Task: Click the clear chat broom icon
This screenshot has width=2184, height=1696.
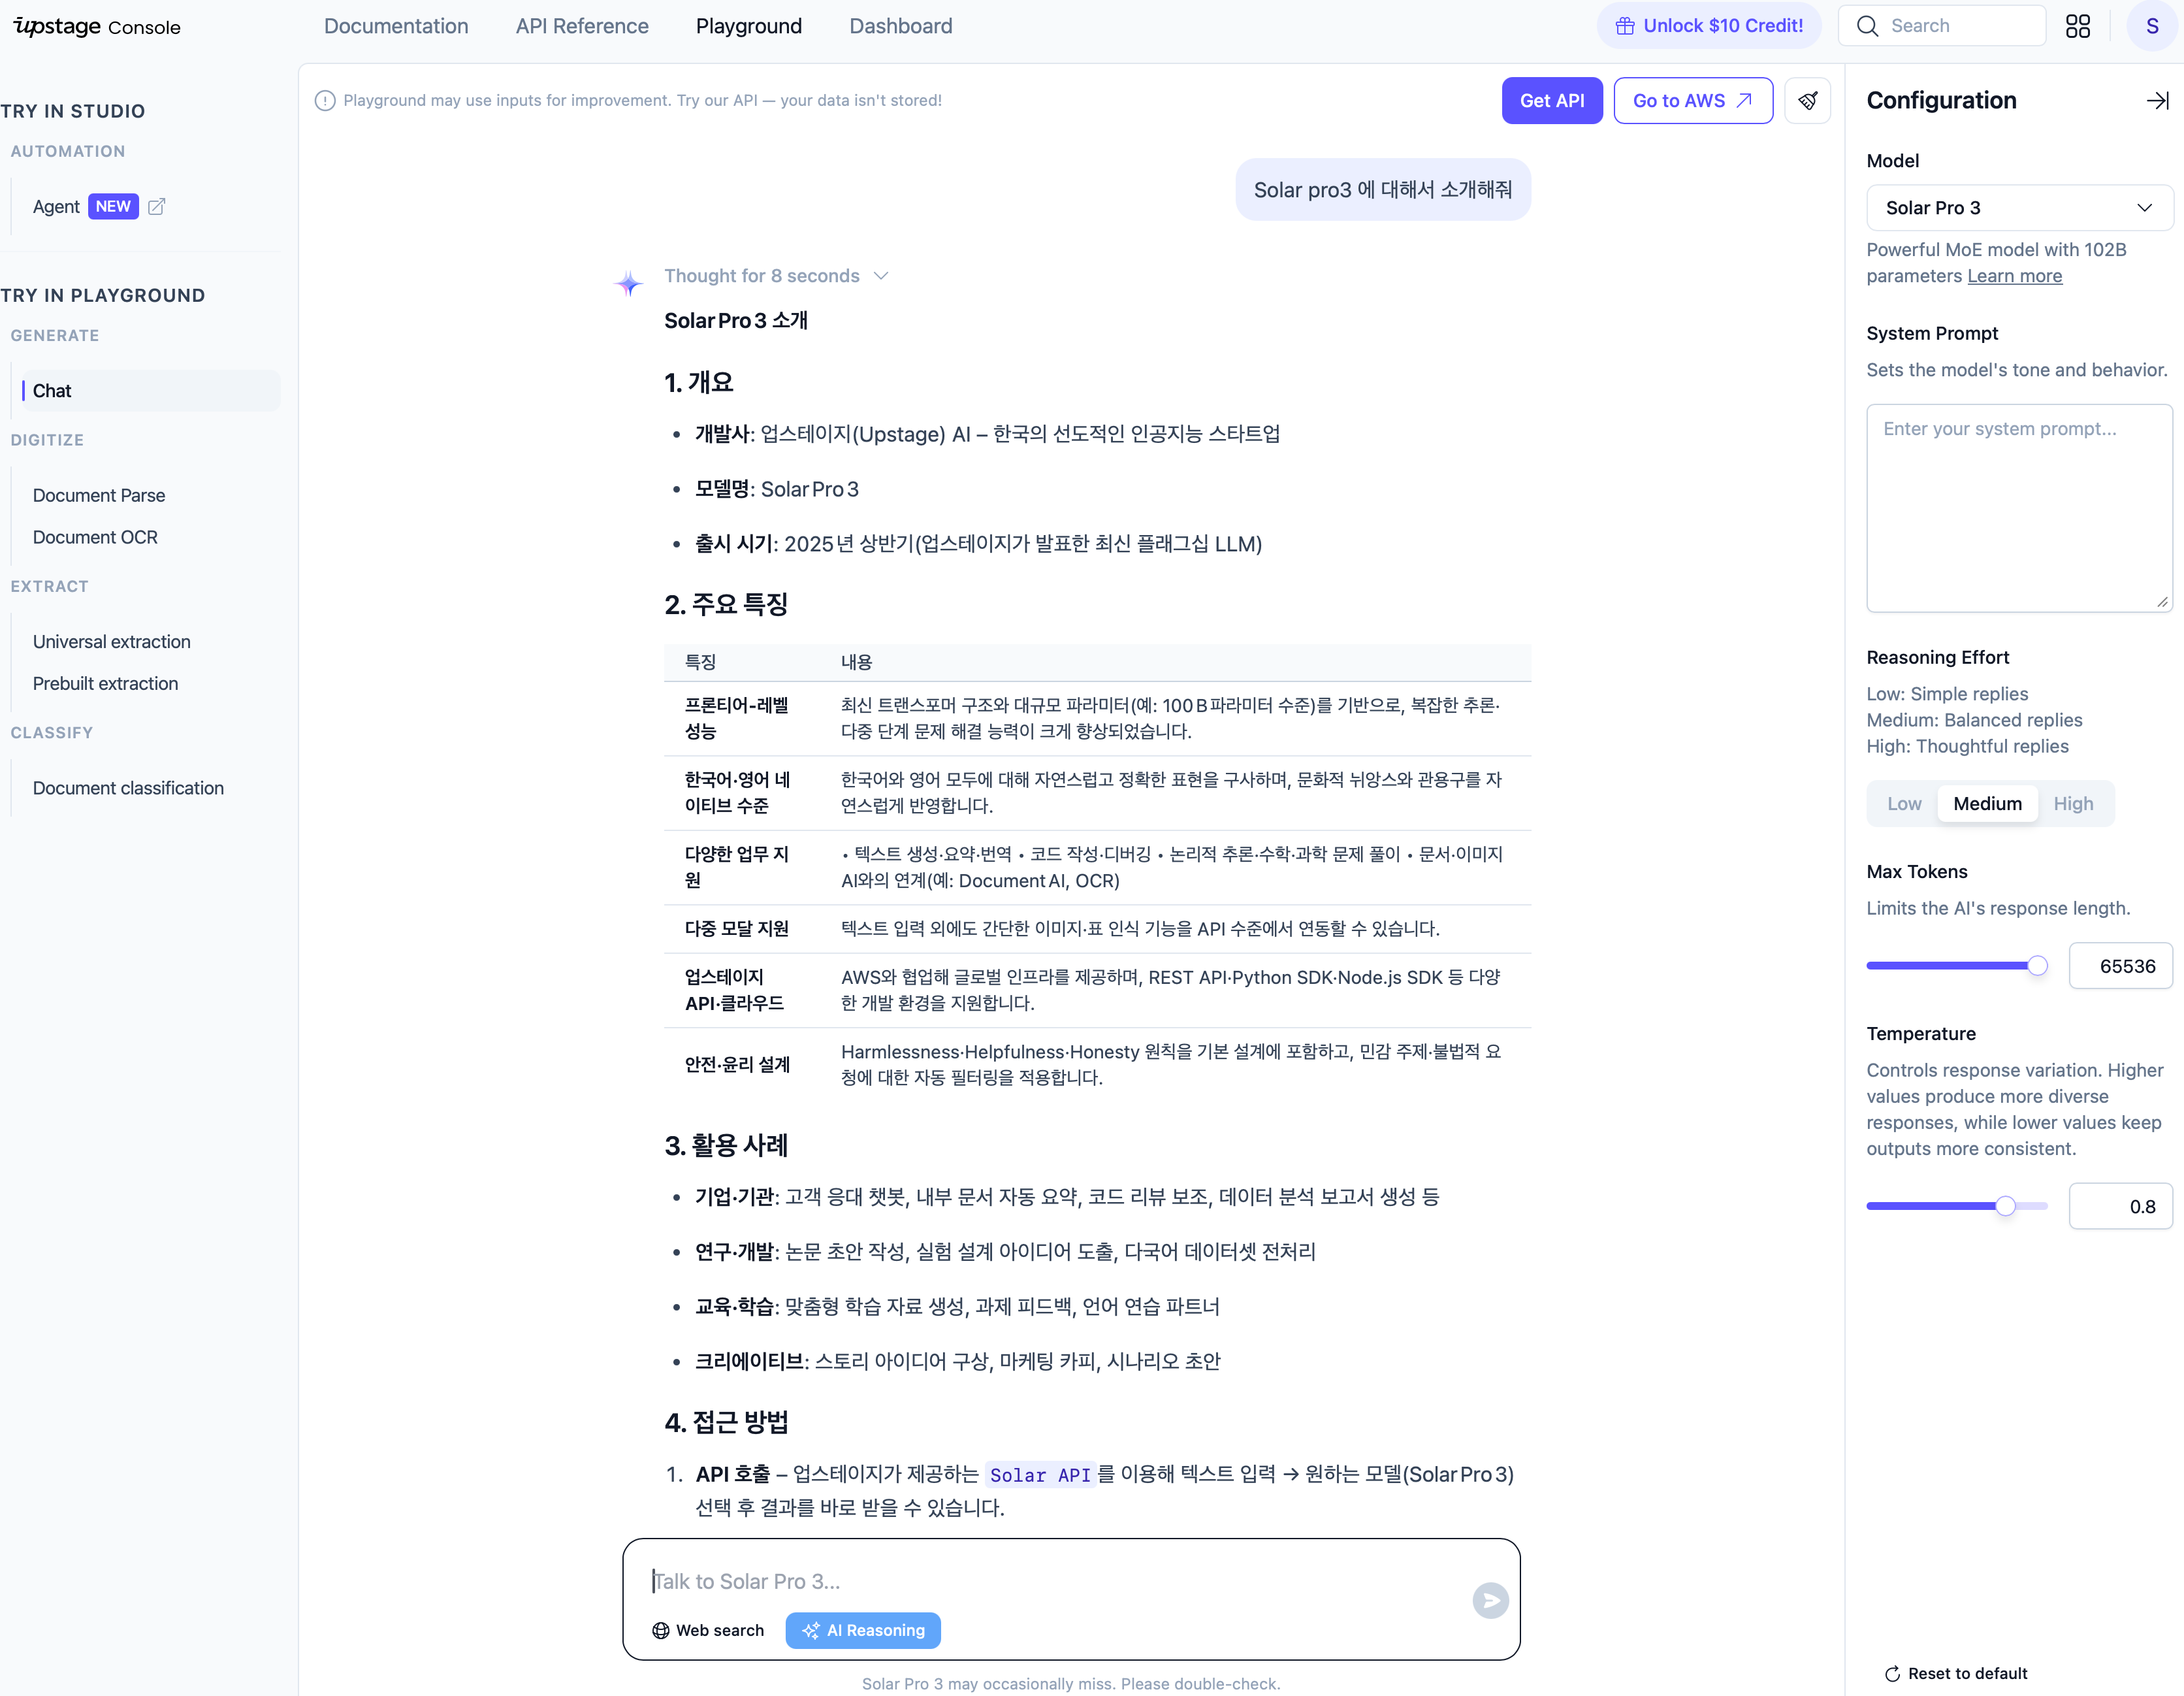Action: (1807, 100)
